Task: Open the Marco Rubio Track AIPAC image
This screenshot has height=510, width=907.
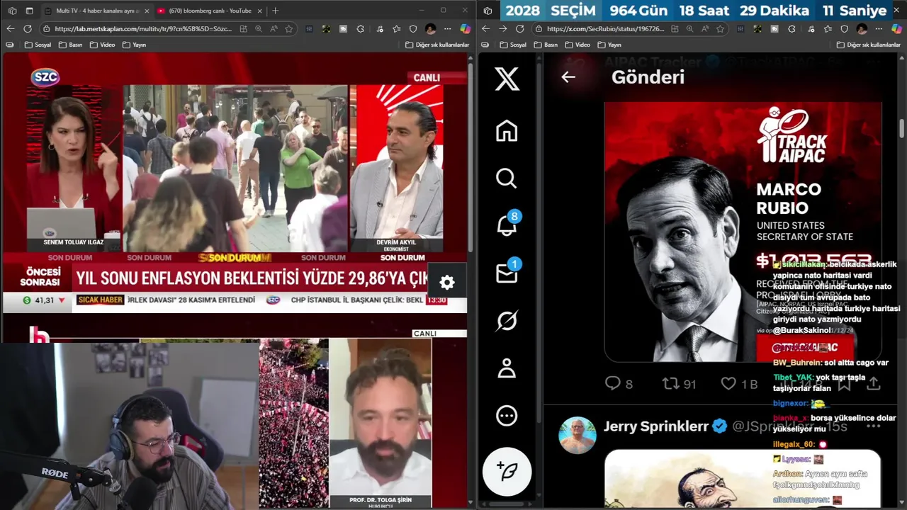Action: [743, 232]
